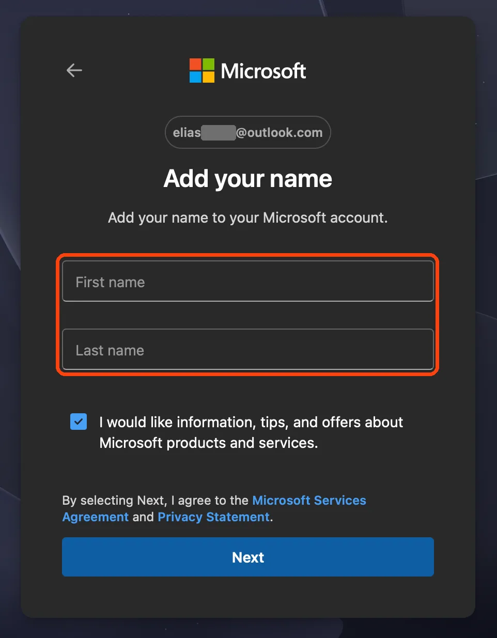The height and width of the screenshot is (638, 497).
Task: Click the outlook.com email account pill
Action: coord(248,132)
